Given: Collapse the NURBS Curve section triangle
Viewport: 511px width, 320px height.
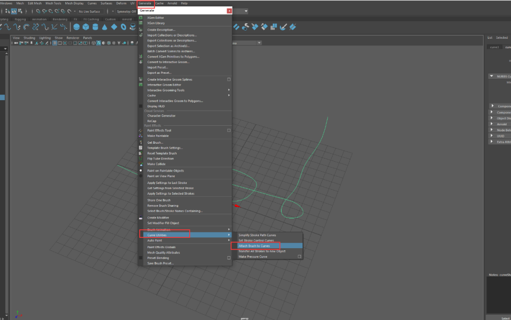Looking at the screenshot, I should pyautogui.click(x=492, y=76).
